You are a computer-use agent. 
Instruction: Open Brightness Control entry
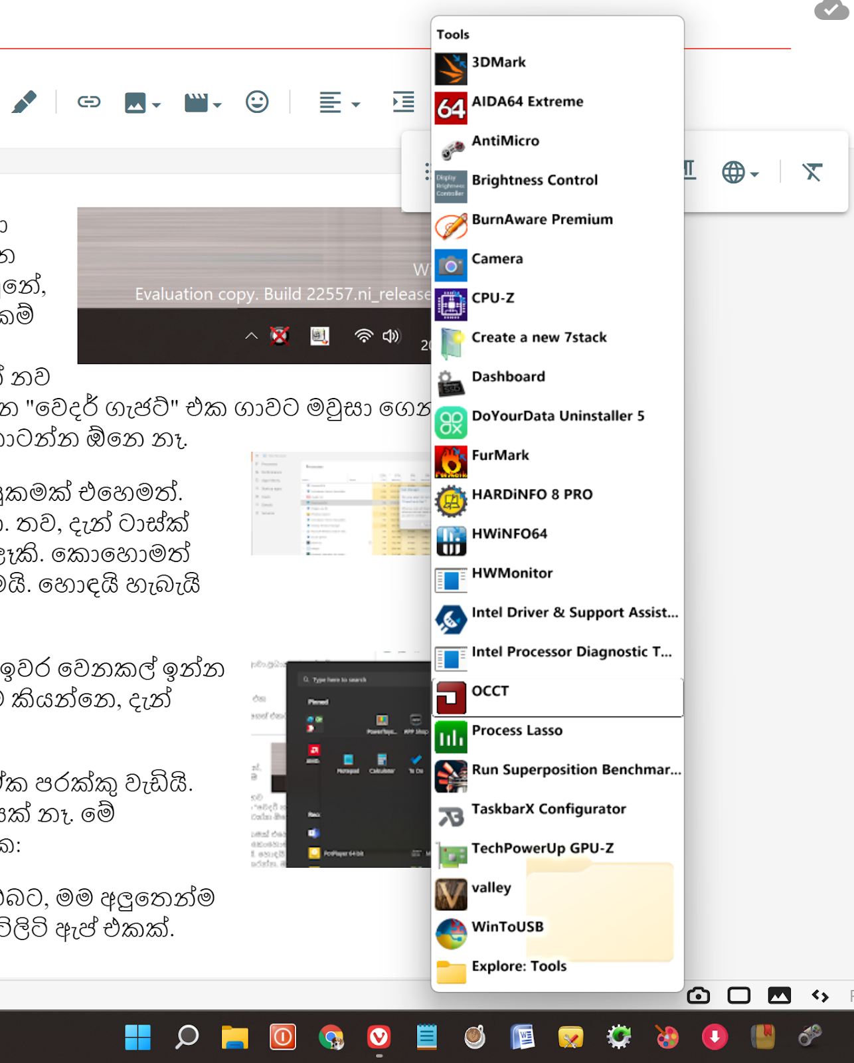557,186
